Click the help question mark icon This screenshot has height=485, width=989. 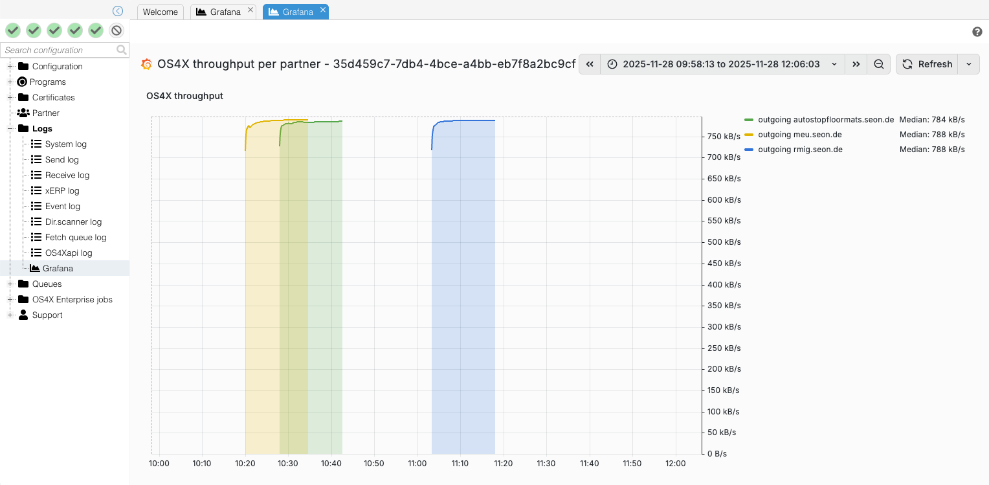(x=977, y=32)
